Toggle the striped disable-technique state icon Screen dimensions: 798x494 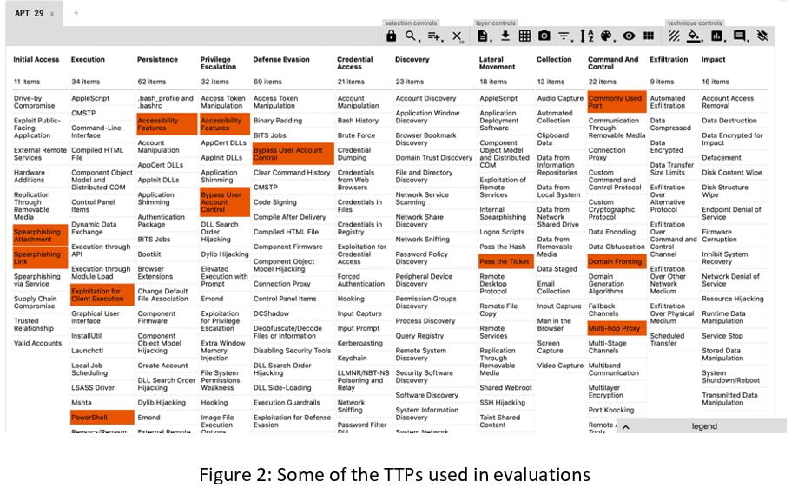click(x=674, y=36)
